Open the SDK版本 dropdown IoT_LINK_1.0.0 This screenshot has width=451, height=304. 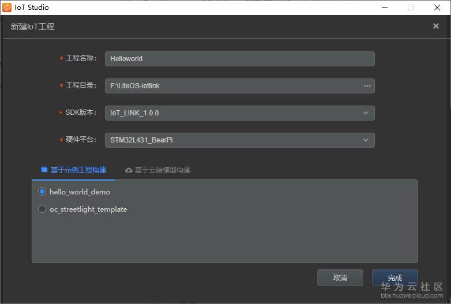click(239, 112)
